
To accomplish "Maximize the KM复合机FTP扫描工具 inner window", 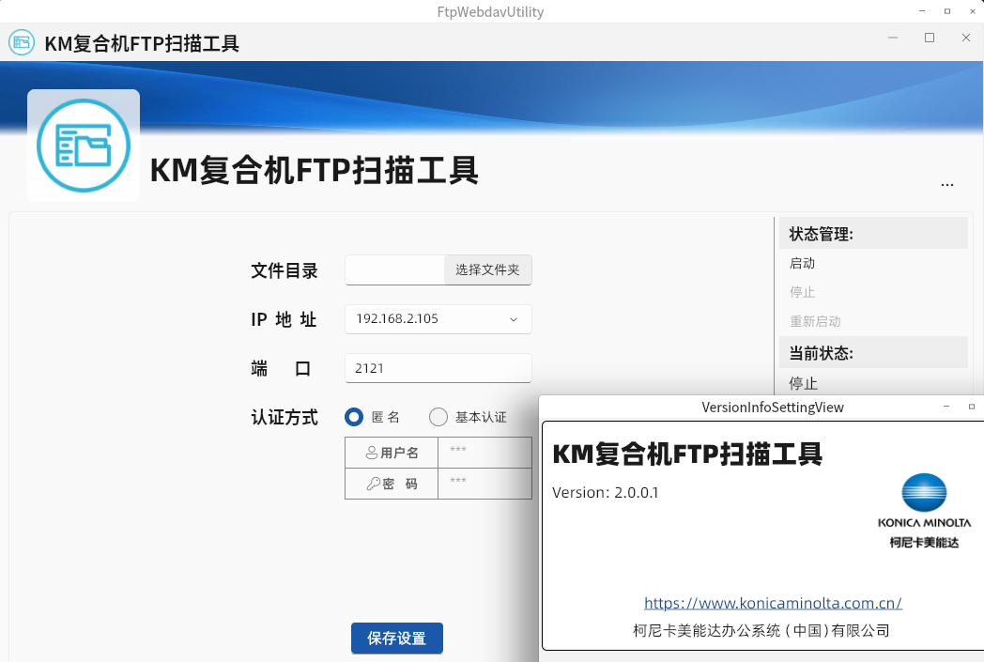I will (x=930, y=38).
